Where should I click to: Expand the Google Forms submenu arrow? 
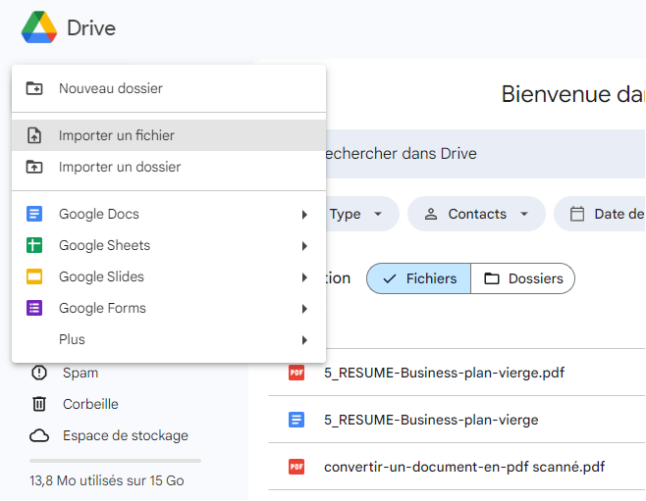pyautogui.click(x=304, y=309)
